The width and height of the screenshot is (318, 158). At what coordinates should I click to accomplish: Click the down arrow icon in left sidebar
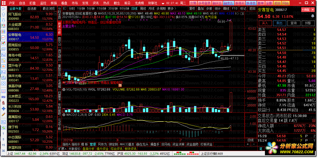(x=4, y=20)
